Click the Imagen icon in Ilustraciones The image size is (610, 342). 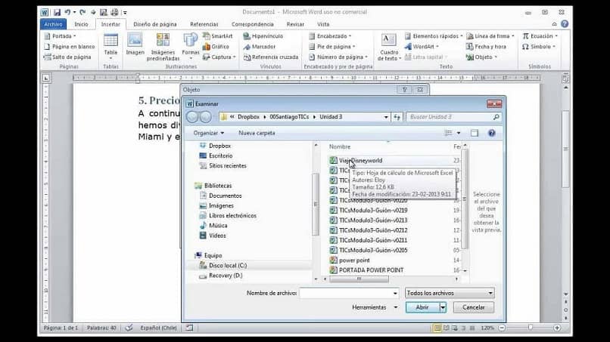[x=135, y=44]
